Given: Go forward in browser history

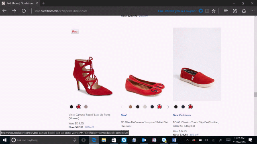Looking at the screenshot, I should tap(14, 11).
